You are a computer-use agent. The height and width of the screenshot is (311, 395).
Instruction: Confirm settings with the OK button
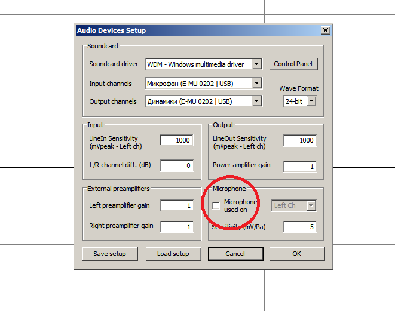click(297, 254)
